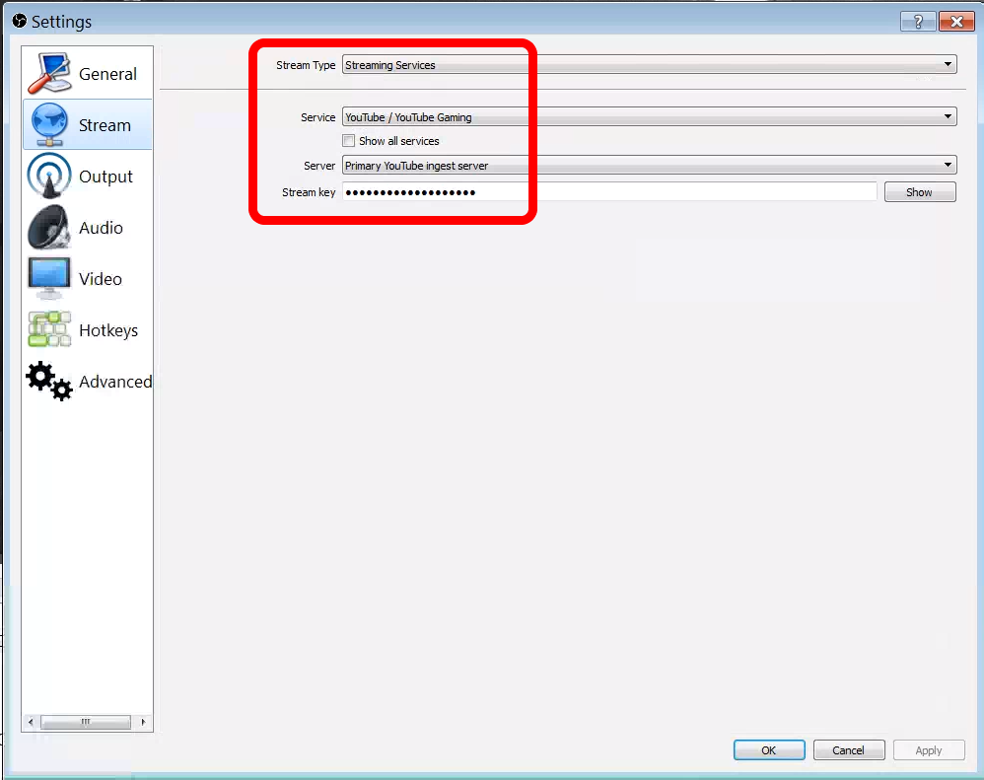This screenshot has width=984, height=780.
Task: Click the title bar Help question button
Action: click(918, 22)
